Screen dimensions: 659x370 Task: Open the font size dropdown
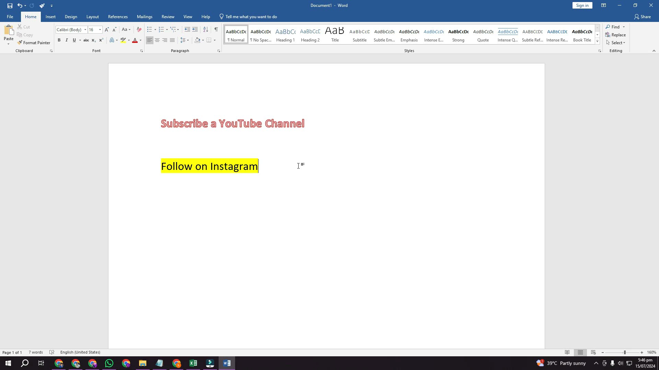[100, 30]
